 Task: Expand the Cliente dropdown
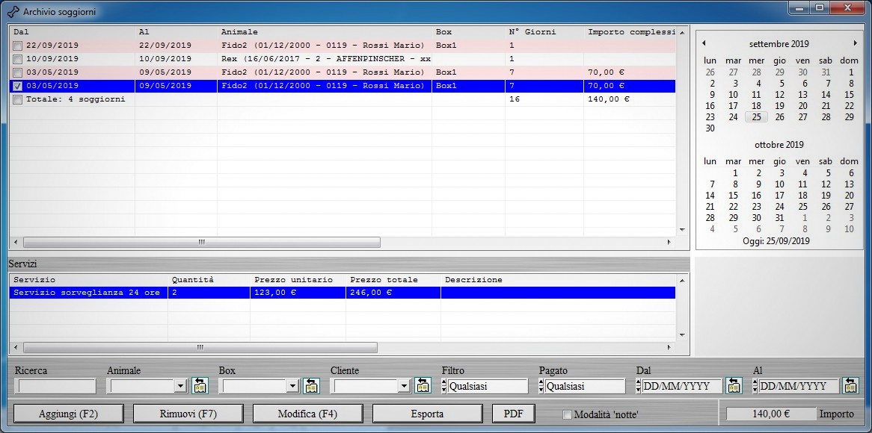coord(404,386)
